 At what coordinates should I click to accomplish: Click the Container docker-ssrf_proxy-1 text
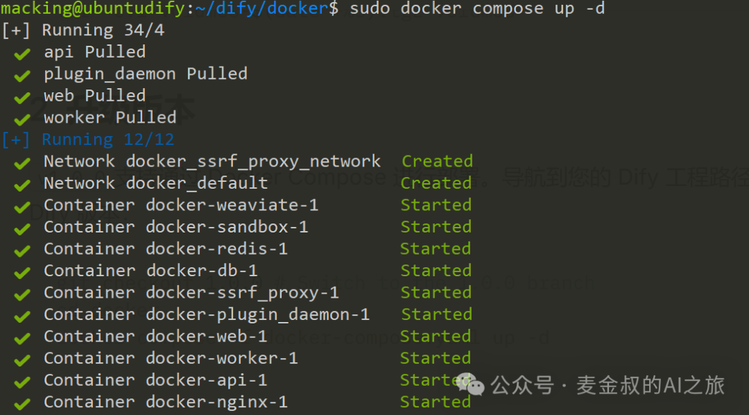191,293
